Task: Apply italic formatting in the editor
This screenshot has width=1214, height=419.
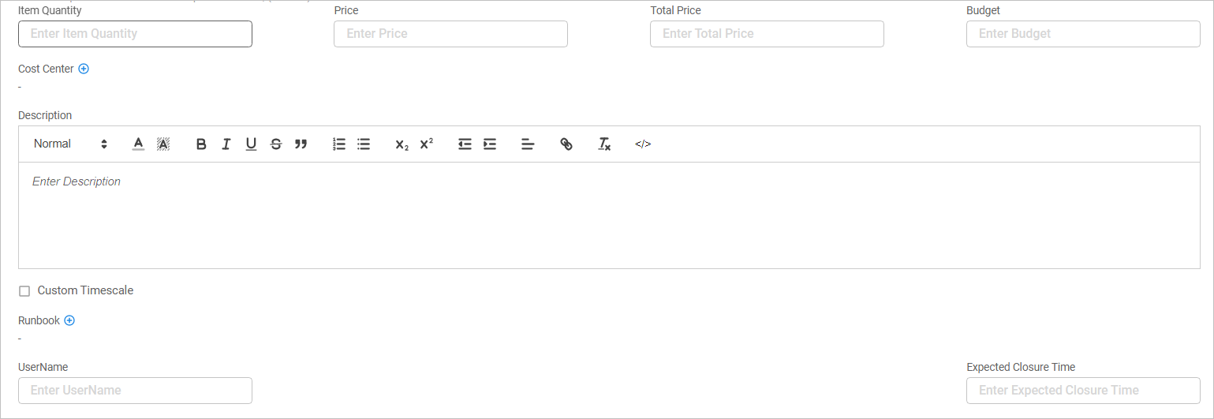Action: click(226, 144)
